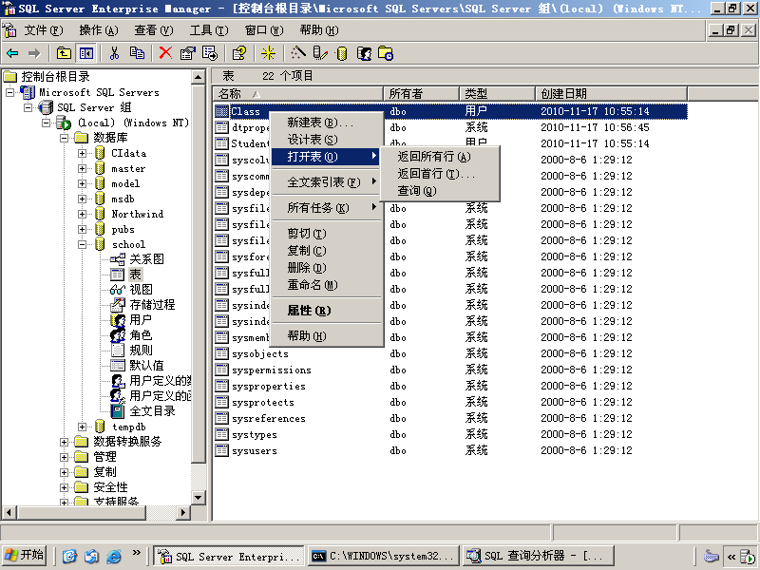Screen dimensions: 760x570
Task: Open the 文件(F) menu
Action: click(44, 30)
